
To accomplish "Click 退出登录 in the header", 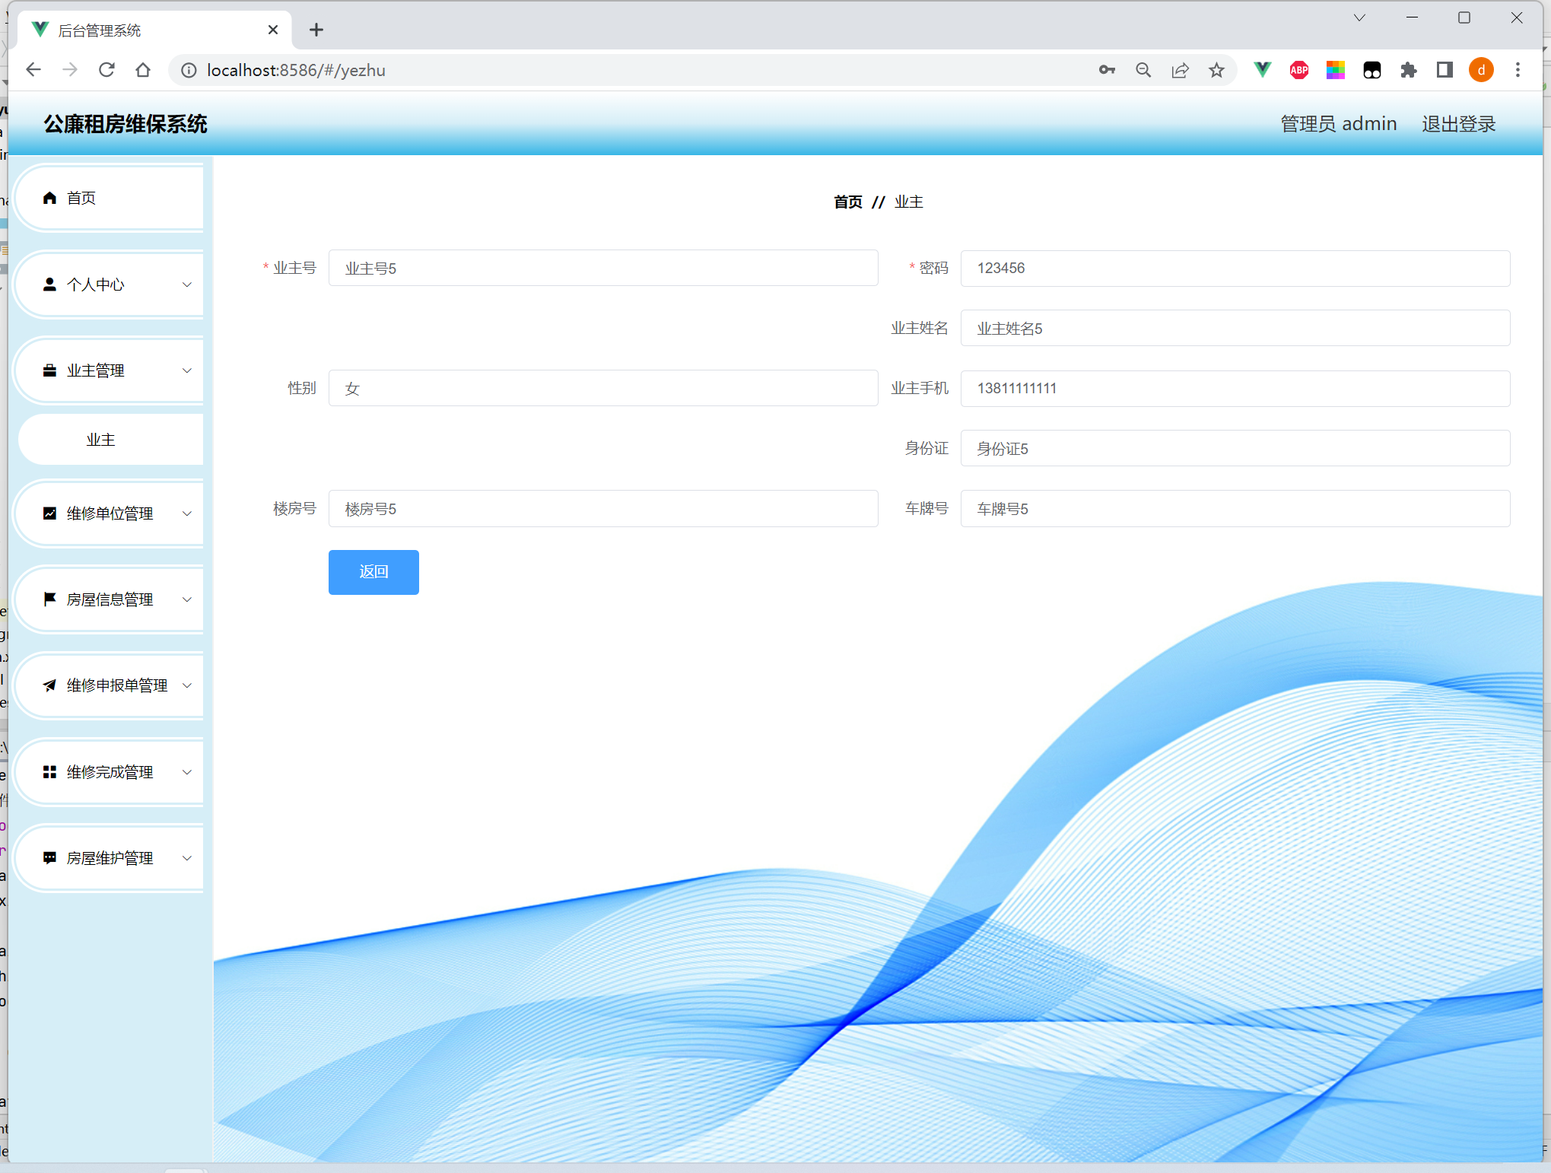I will pyautogui.click(x=1458, y=124).
